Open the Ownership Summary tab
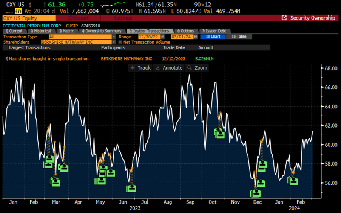This screenshot has width=341, height=213. (102, 31)
